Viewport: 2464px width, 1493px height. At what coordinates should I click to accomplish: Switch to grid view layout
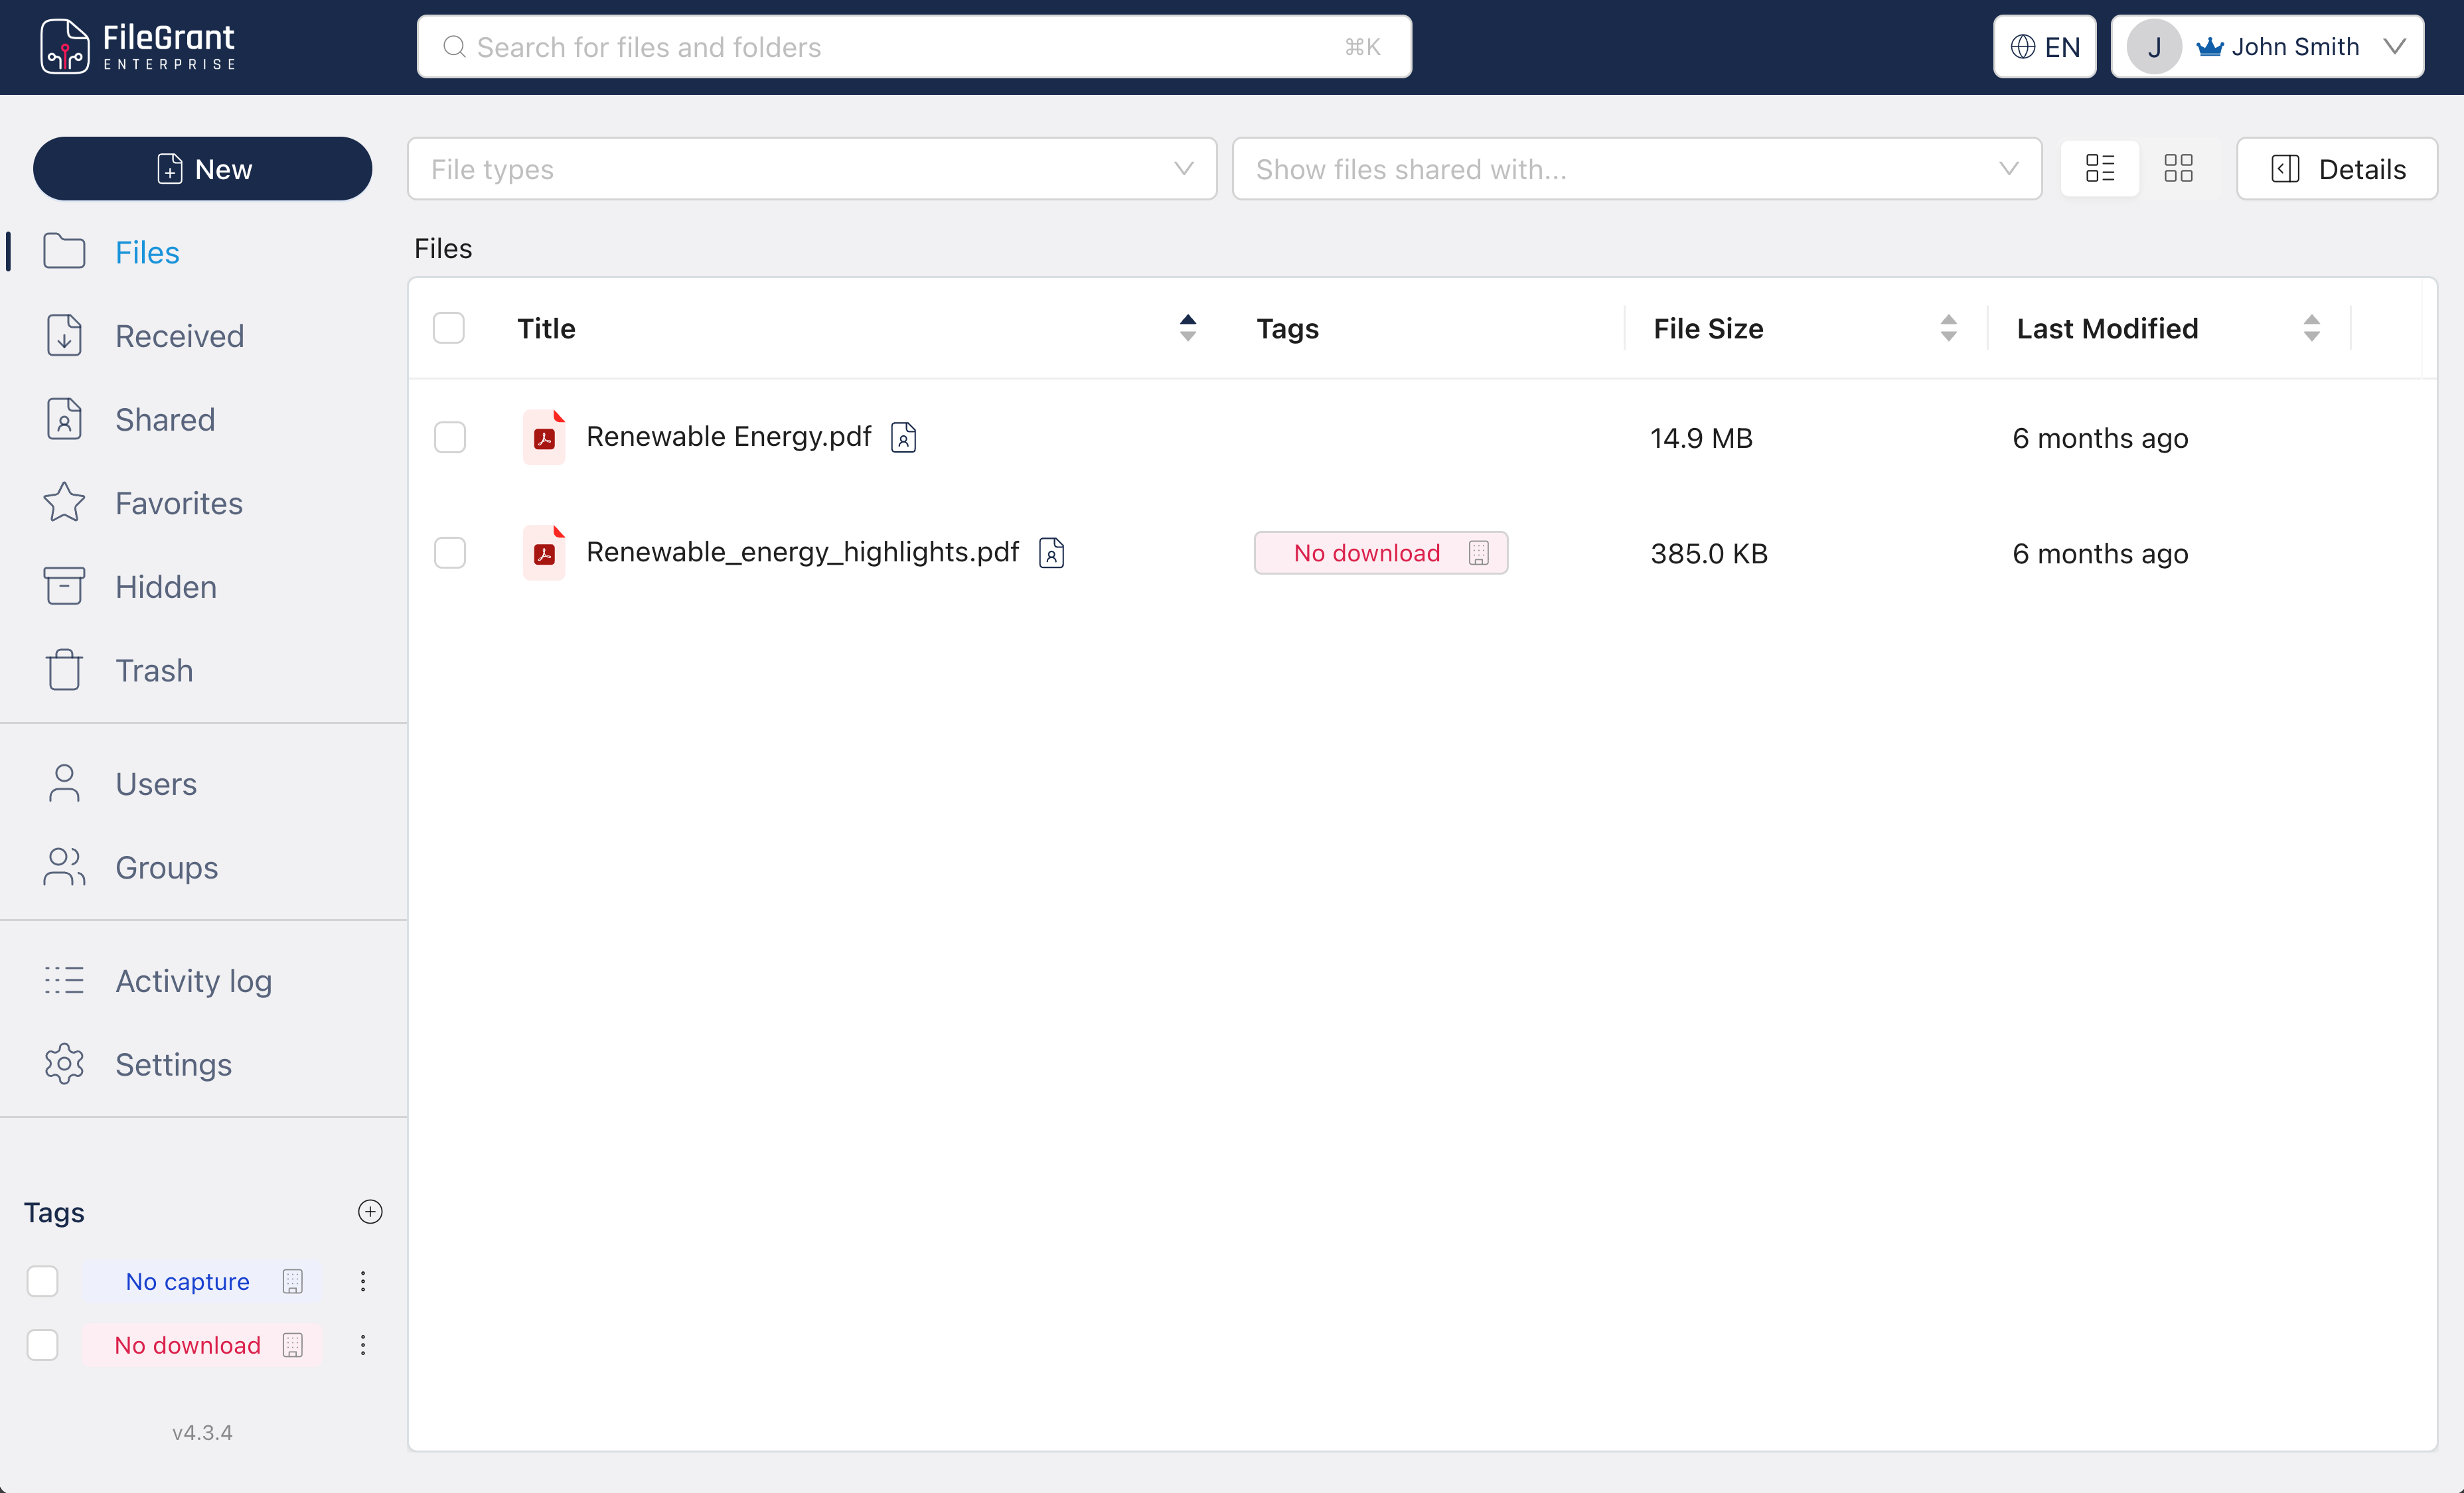2178,168
